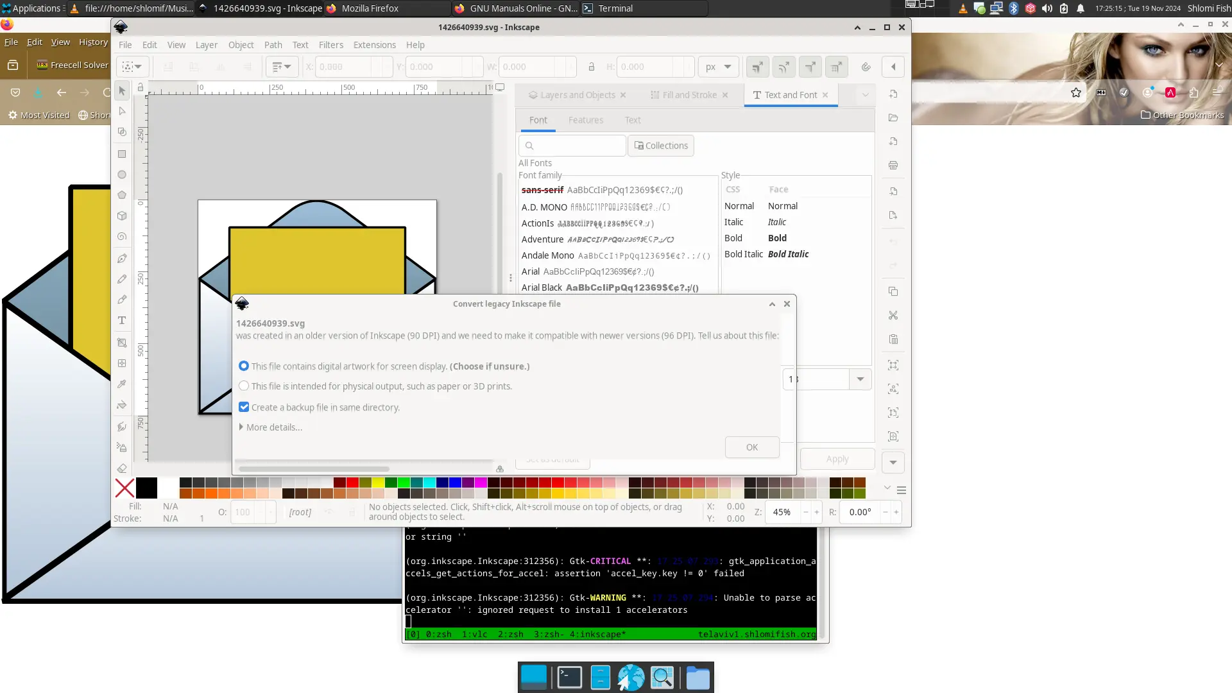
Task: Select the Dropper color picker tool
Action: (x=122, y=384)
